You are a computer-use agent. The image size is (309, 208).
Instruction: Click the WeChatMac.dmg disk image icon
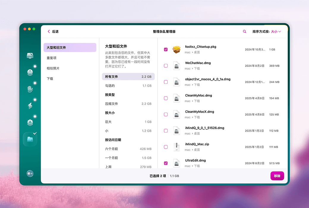click(x=176, y=66)
